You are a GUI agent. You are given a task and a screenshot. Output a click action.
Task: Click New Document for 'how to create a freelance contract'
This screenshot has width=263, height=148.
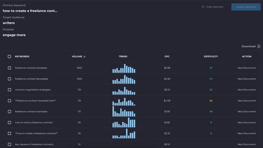[x=247, y=133]
